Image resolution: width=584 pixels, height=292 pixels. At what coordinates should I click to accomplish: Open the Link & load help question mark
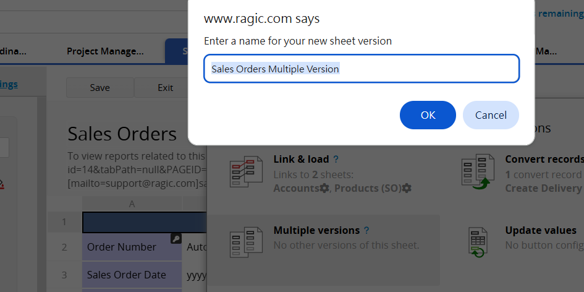tap(336, 159)
